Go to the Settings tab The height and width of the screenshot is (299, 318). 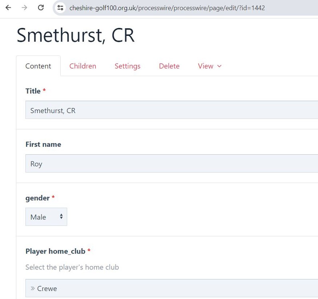point(127,66)
